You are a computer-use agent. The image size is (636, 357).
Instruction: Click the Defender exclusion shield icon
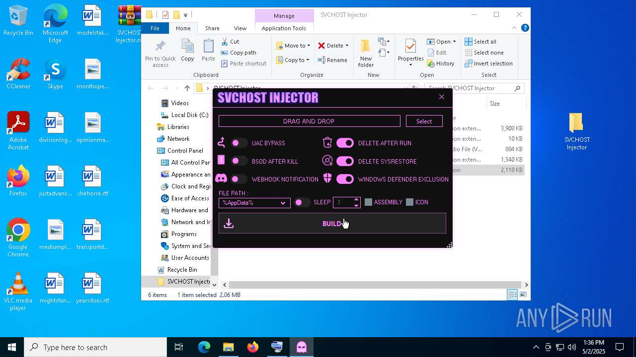pos(327,178)
